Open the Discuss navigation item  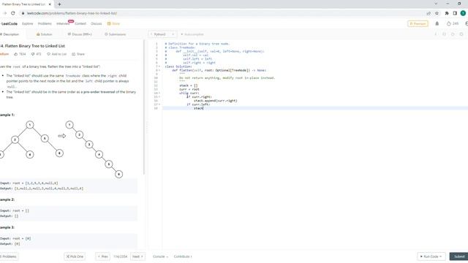[x=96, y=23]
